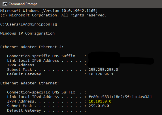Click the Connection-specific DNS Suffix label under Ethernet 2

pyautogui.click(x=41, y=56)
